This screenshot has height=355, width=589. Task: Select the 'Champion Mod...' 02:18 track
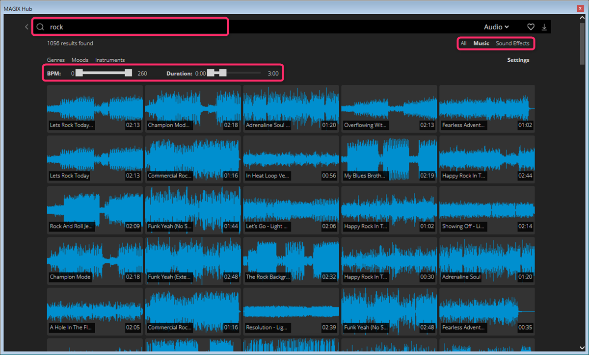pos(193,108)
